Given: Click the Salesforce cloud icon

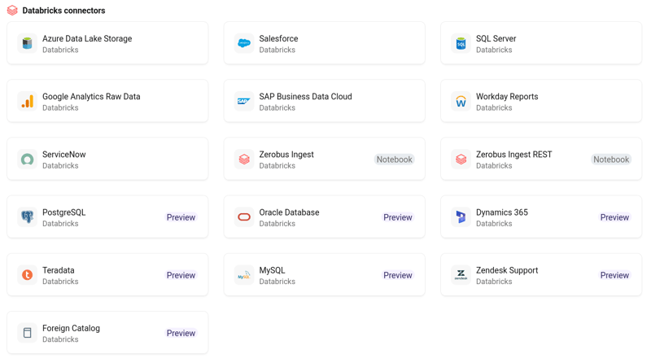Looking at the screenshot, I should coord(244,44).
